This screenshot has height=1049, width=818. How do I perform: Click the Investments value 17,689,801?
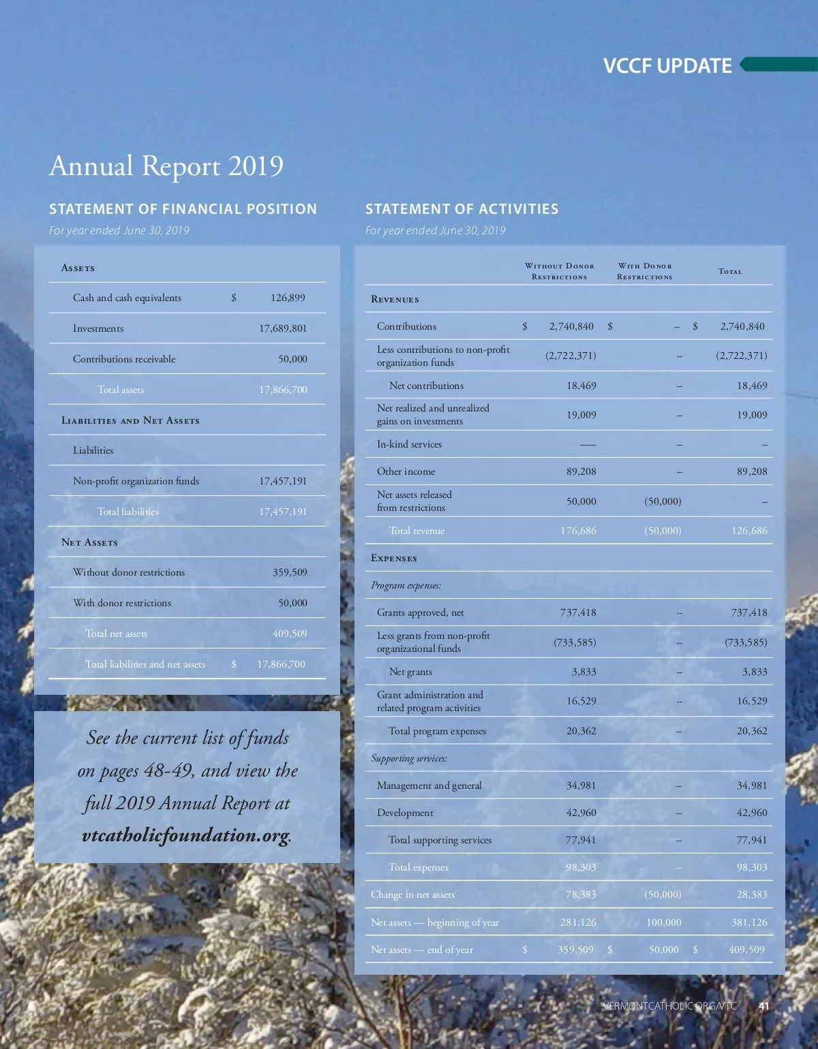283,328
